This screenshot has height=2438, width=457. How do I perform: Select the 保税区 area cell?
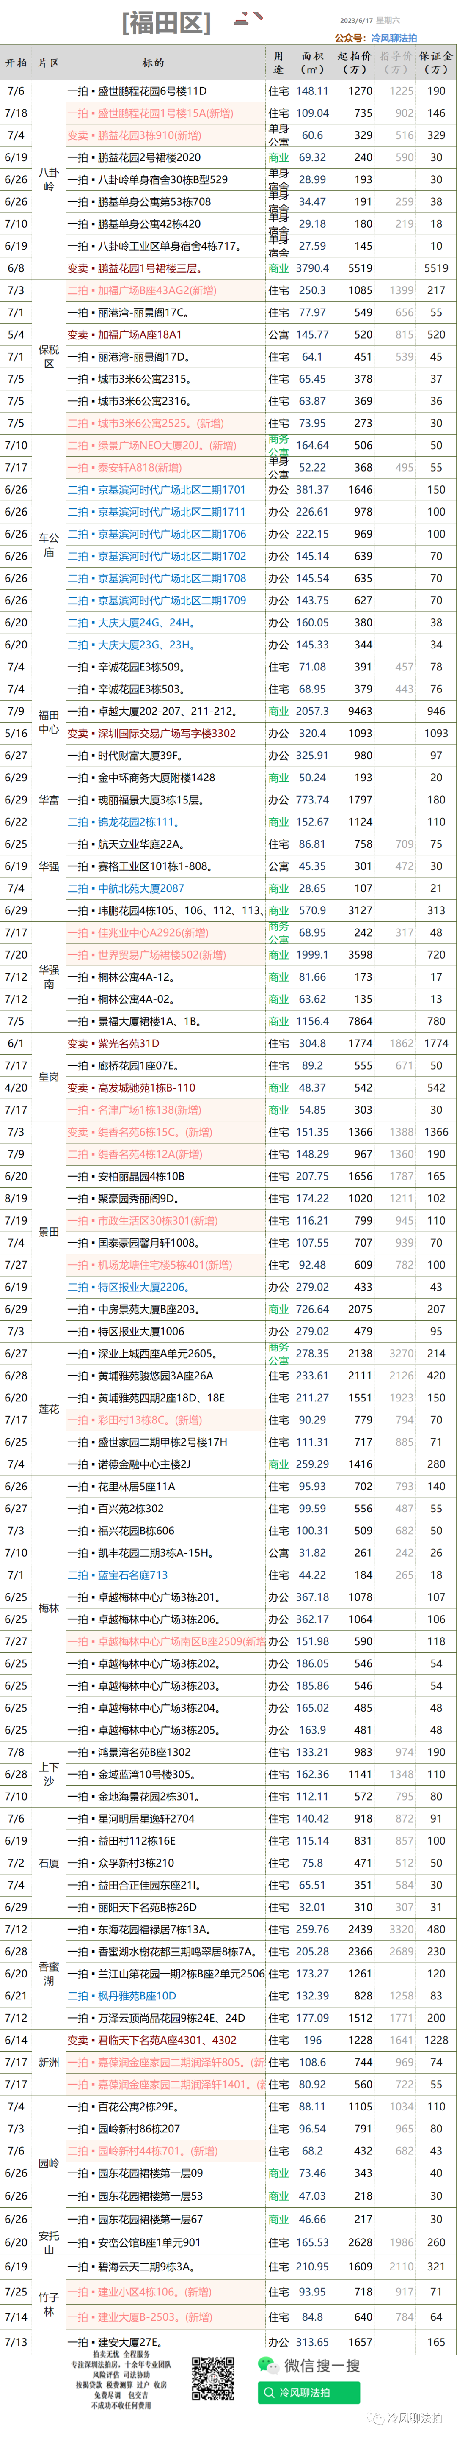[x=48, y=357]
